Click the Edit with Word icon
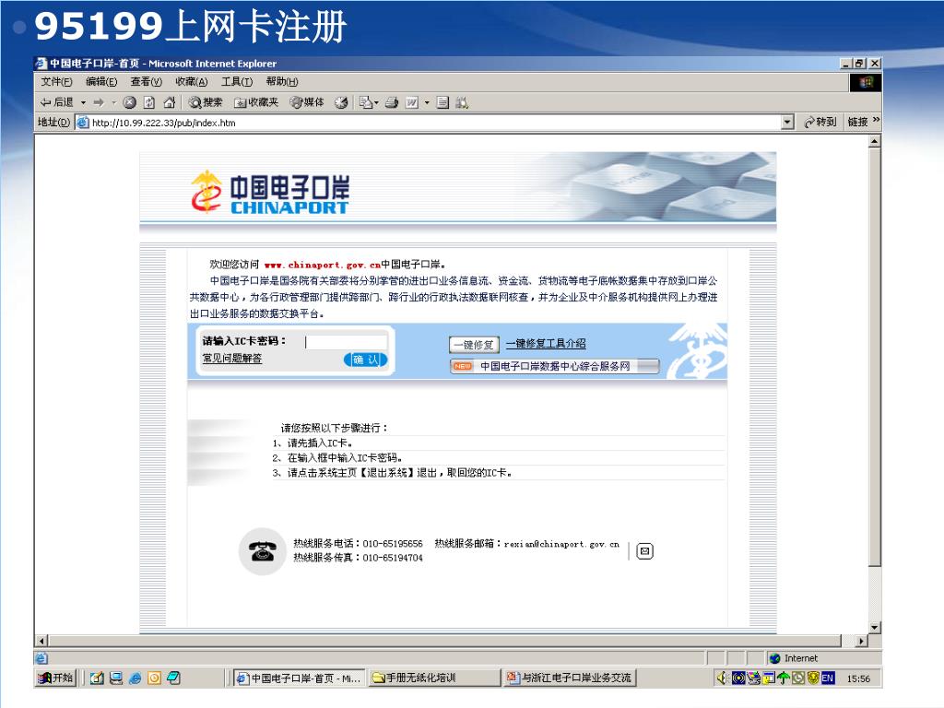This screenshot has height=708, width=944. tap(412, 103)
